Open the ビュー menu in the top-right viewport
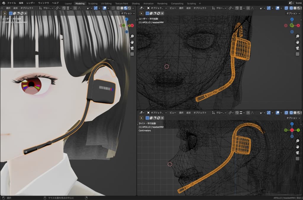The width and height of the screenshot is (303, 200). (173, 8)
